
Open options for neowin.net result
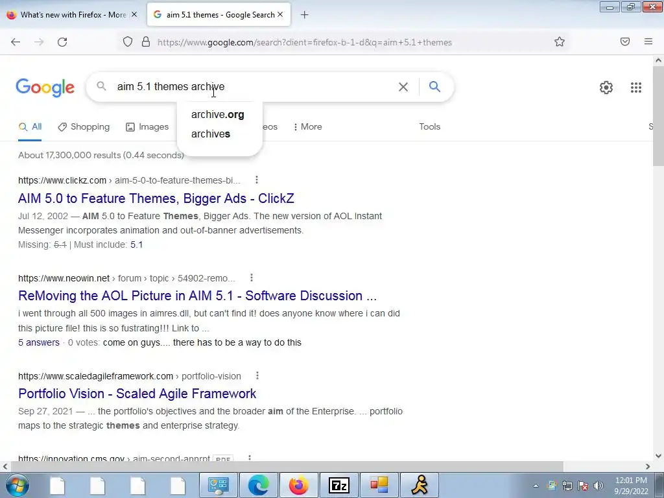252,278
